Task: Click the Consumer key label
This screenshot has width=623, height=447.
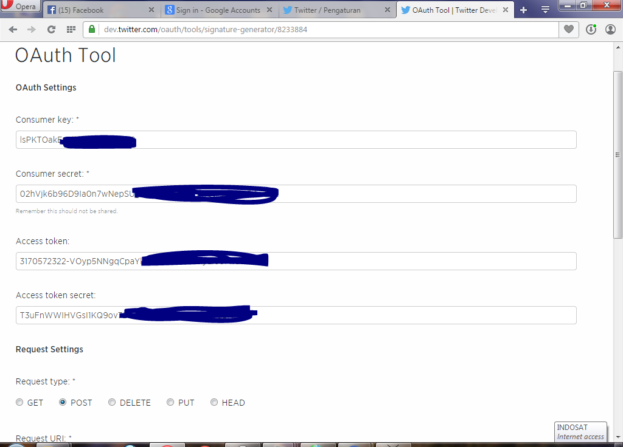Action: [x=47, y=120]
